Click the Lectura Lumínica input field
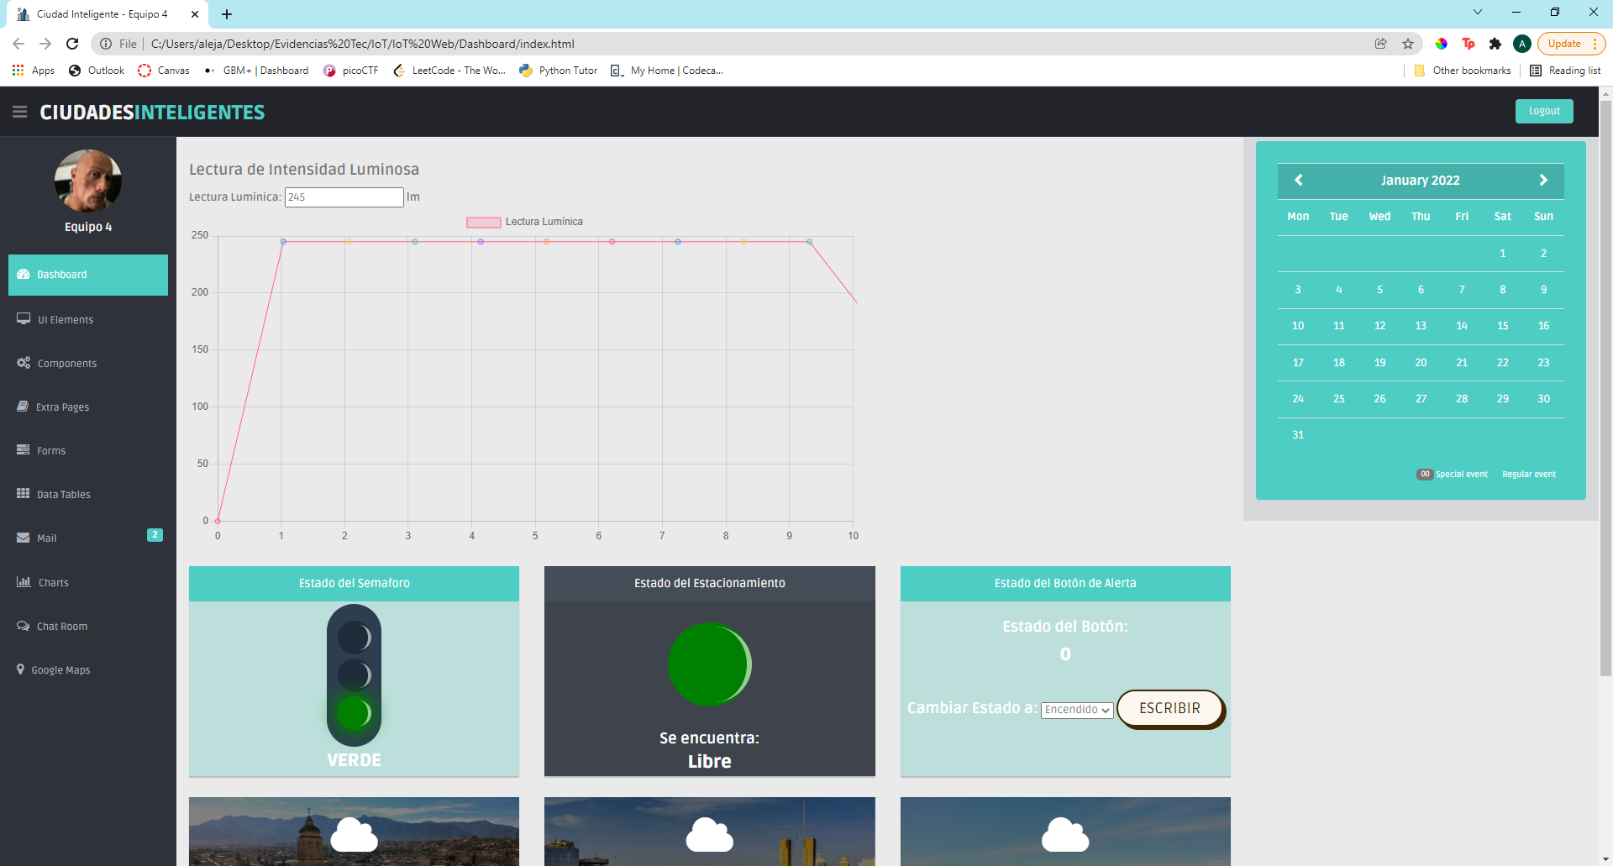This screenshot has height=866, width=1613. pos(344,197)
